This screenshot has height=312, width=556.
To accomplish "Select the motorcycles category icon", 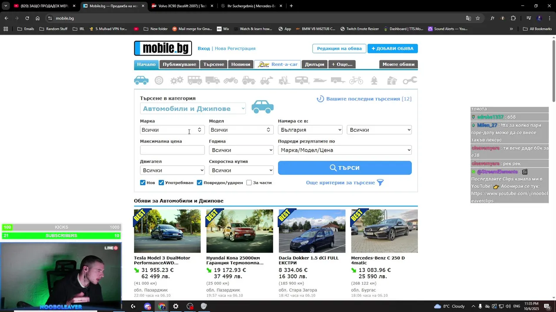I will 231,80.
